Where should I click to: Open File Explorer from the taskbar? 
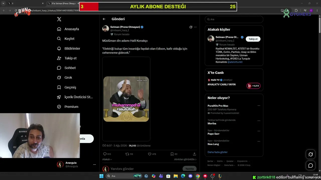tap(176, 176)
